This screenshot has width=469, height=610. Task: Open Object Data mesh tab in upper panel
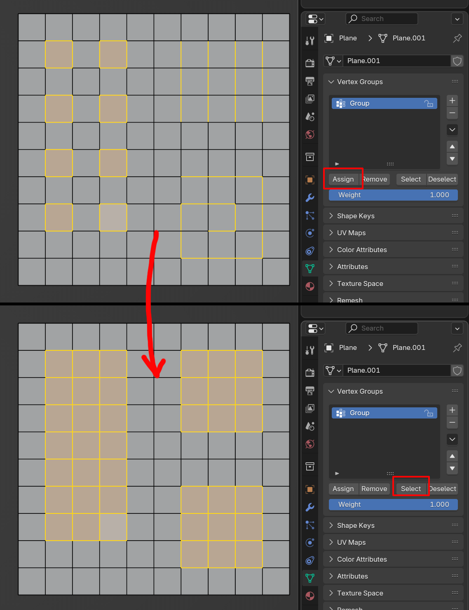(x=310, y=269)
